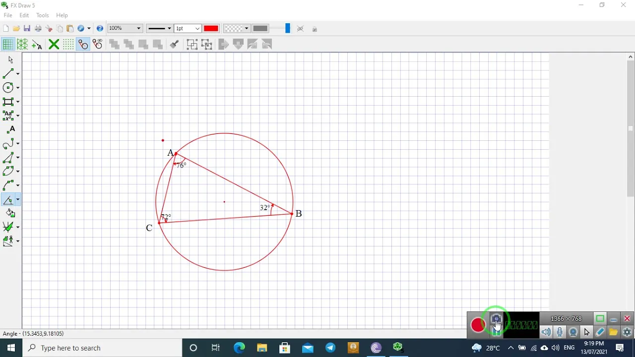
Task: Toggle snap to points mode
Action: pos(83,45)
